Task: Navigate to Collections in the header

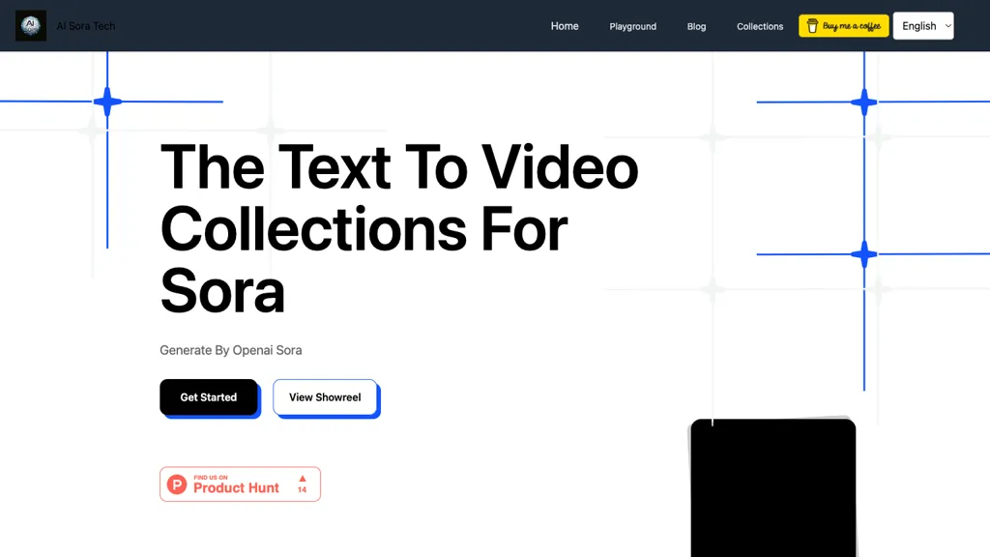Action: coord(760,26)
